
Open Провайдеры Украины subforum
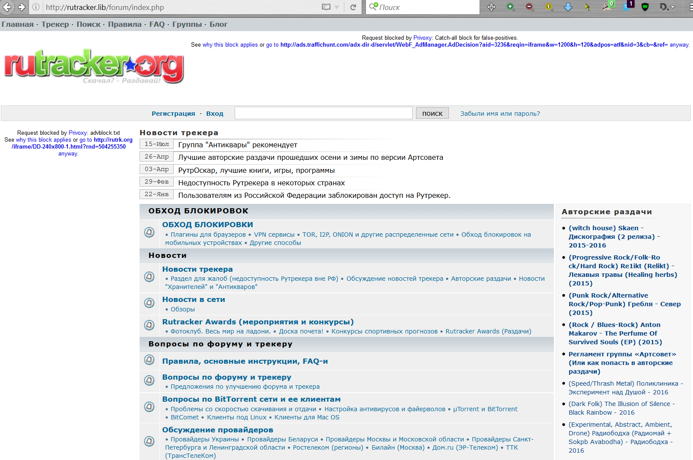205,439
